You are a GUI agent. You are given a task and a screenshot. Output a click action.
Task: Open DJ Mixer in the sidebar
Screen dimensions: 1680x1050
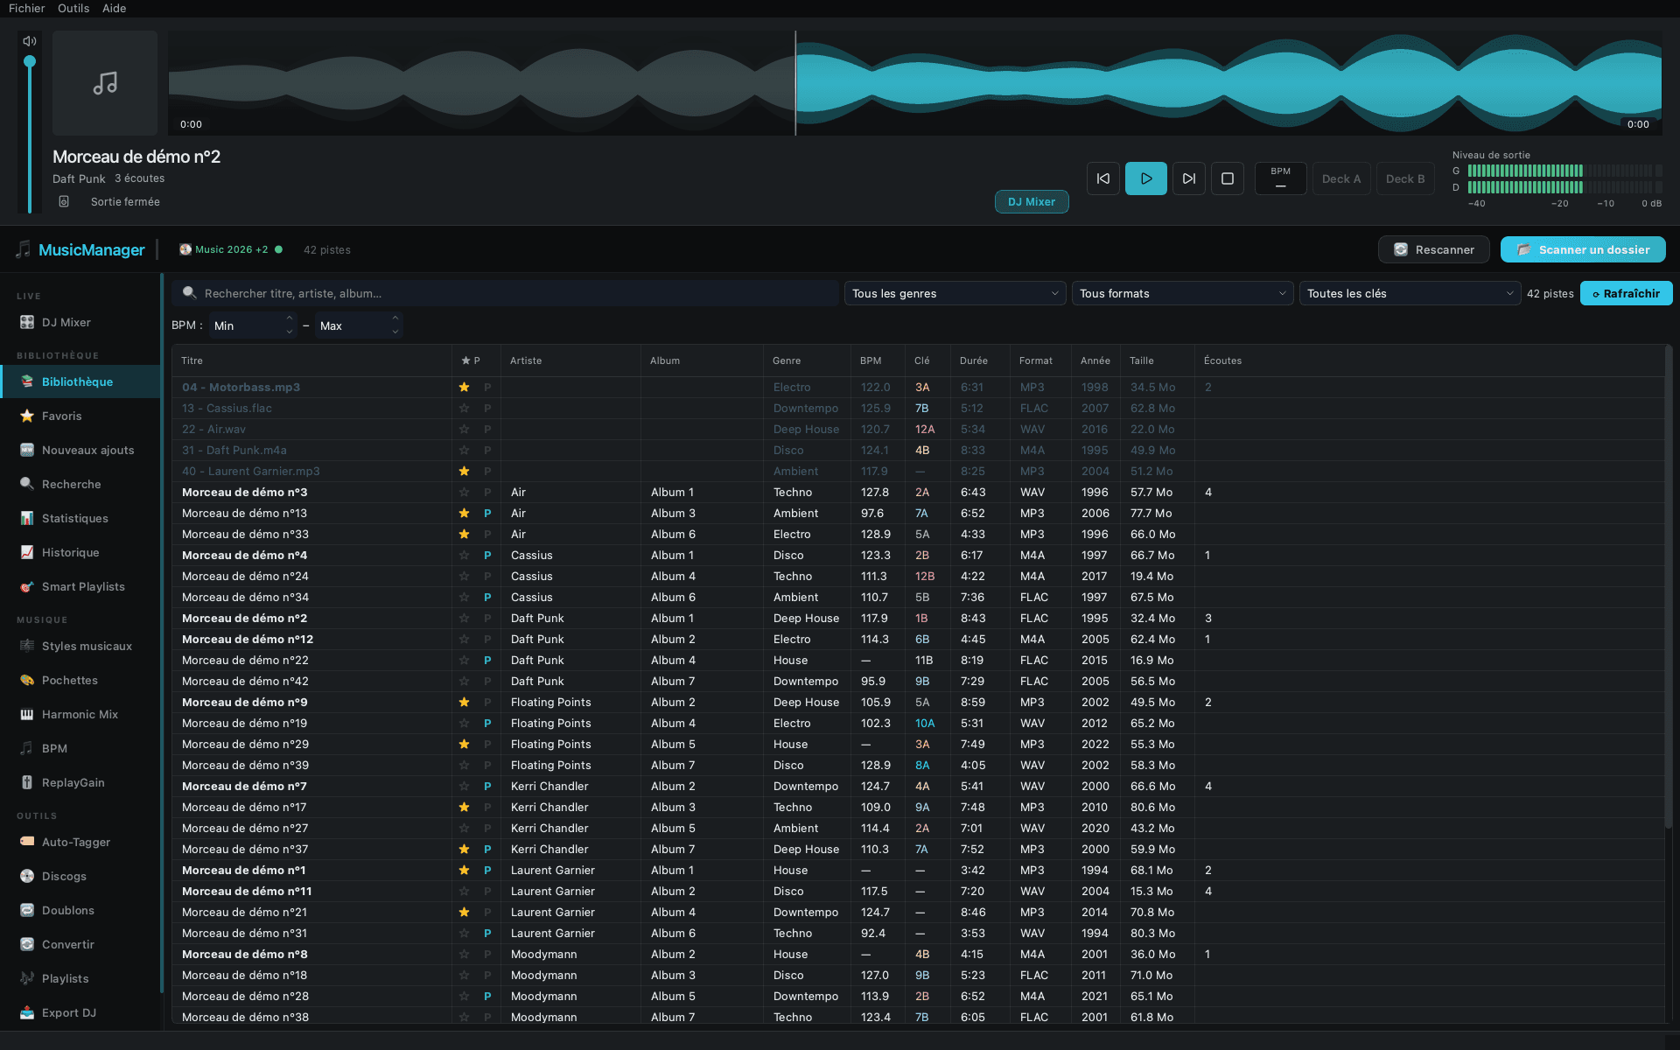tap(80, 322)
